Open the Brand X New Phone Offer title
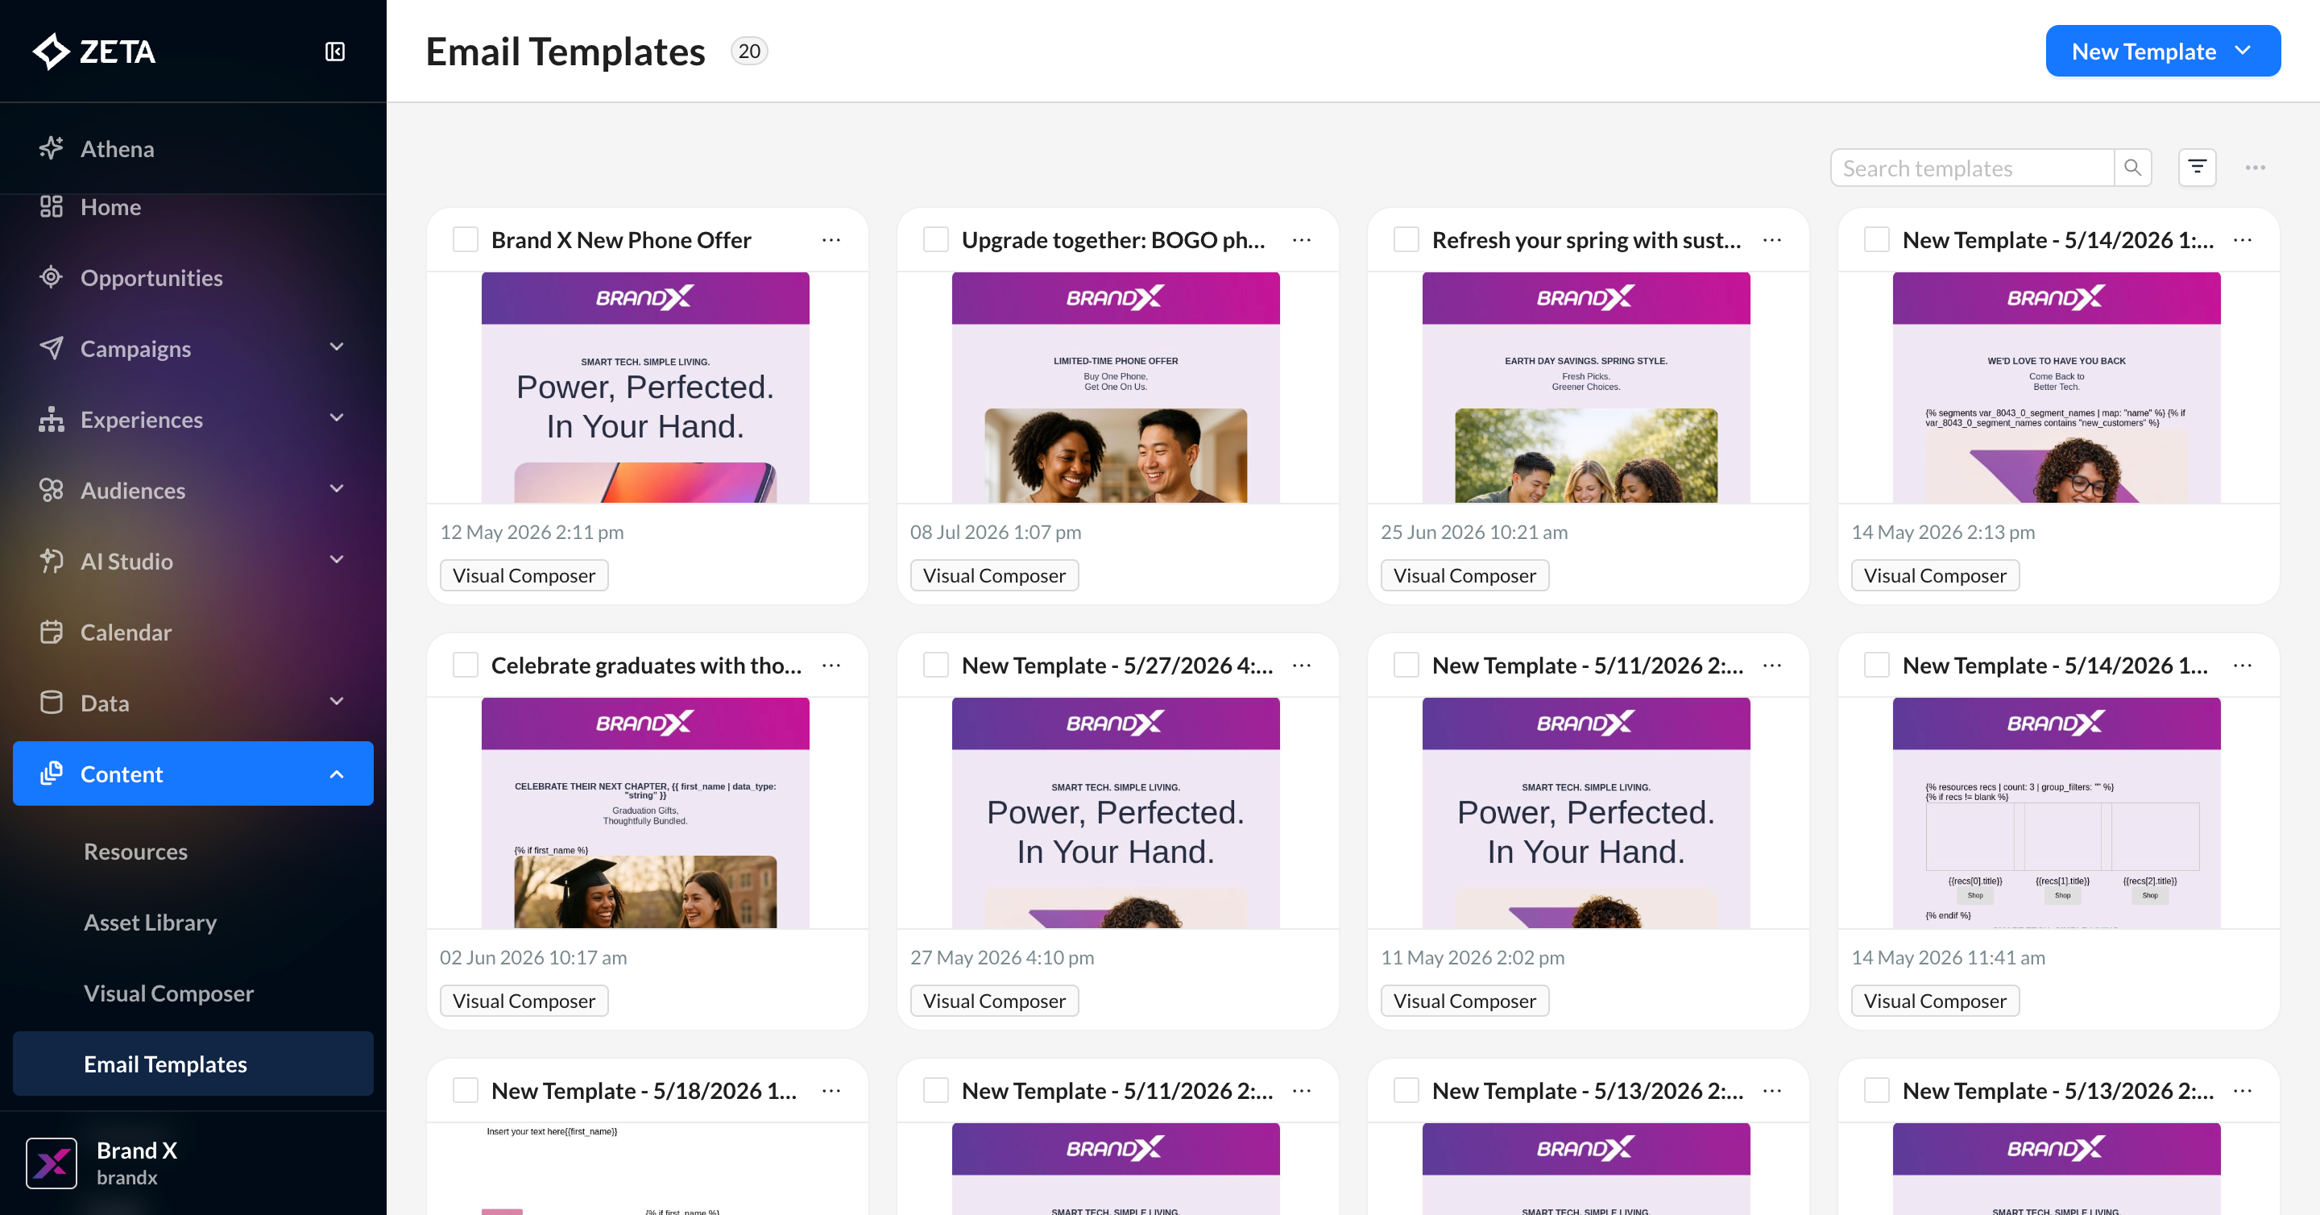This screenshot has width=2320, height=1215. [x=620, y=239]
